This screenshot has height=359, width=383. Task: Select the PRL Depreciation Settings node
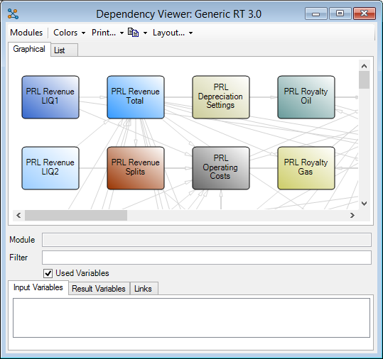pos(221,97)
